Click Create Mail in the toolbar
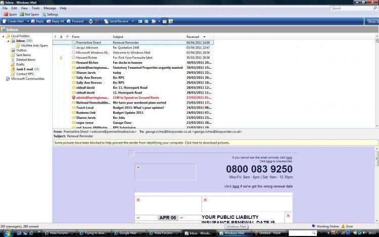 tap(13, 21)
